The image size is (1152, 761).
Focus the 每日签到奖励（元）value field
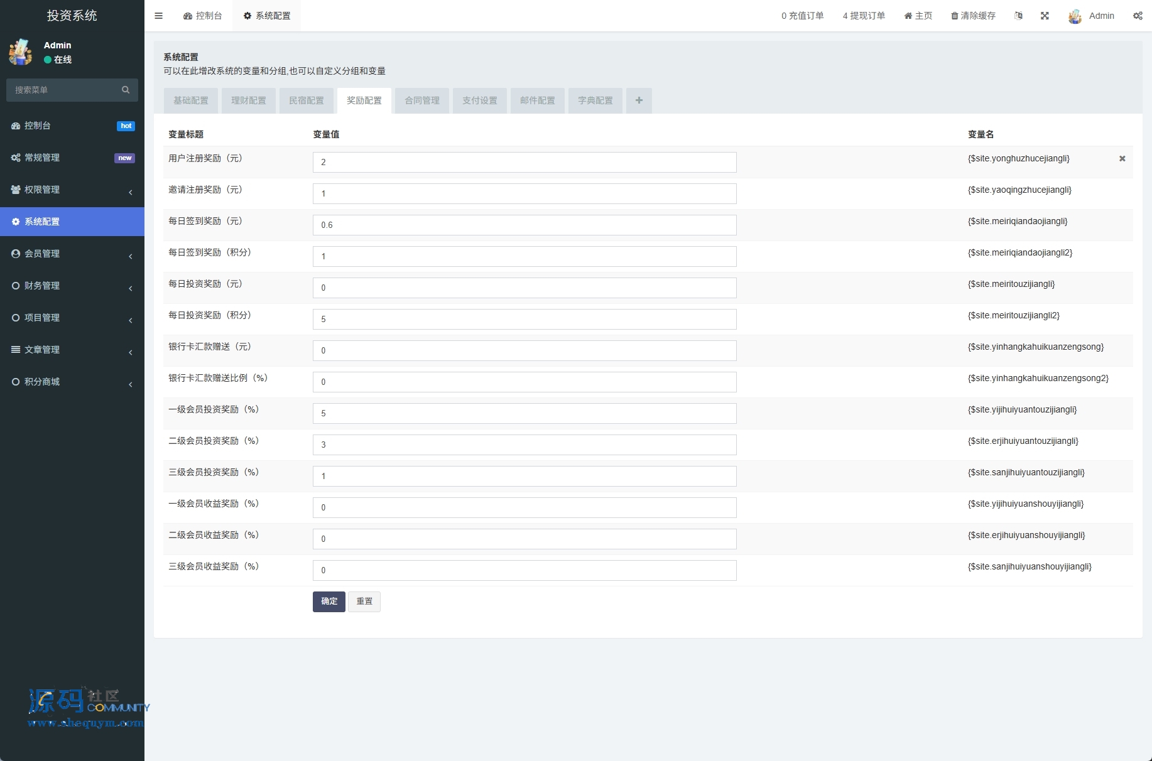click(524, 225)
